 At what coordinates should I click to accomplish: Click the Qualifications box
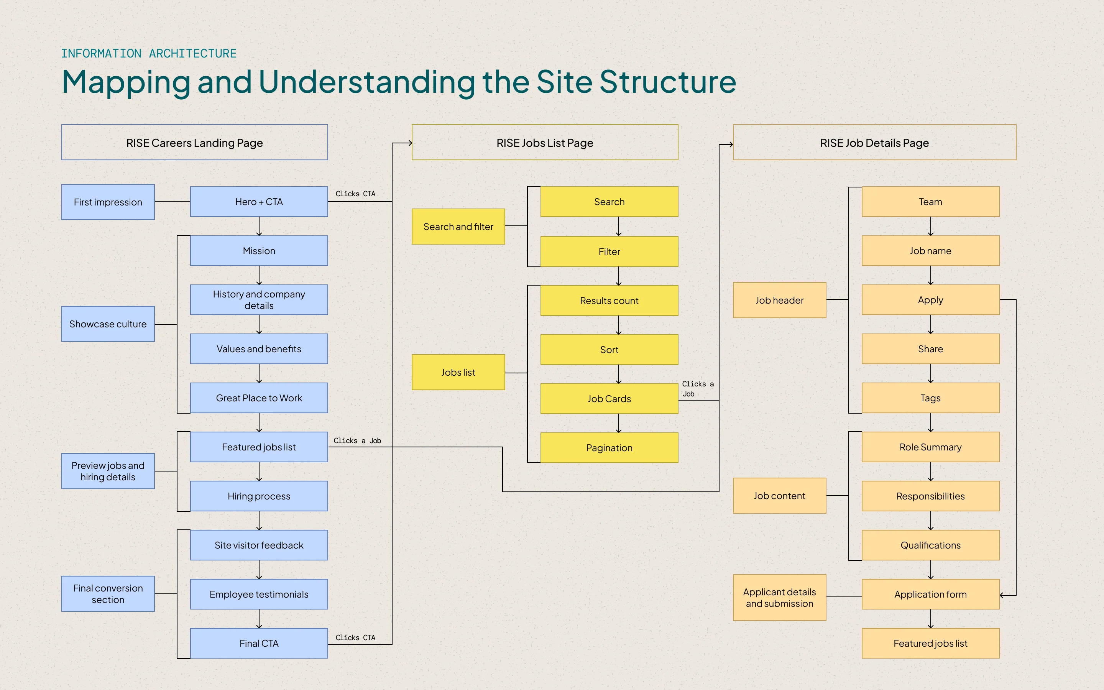pos(931,545)
